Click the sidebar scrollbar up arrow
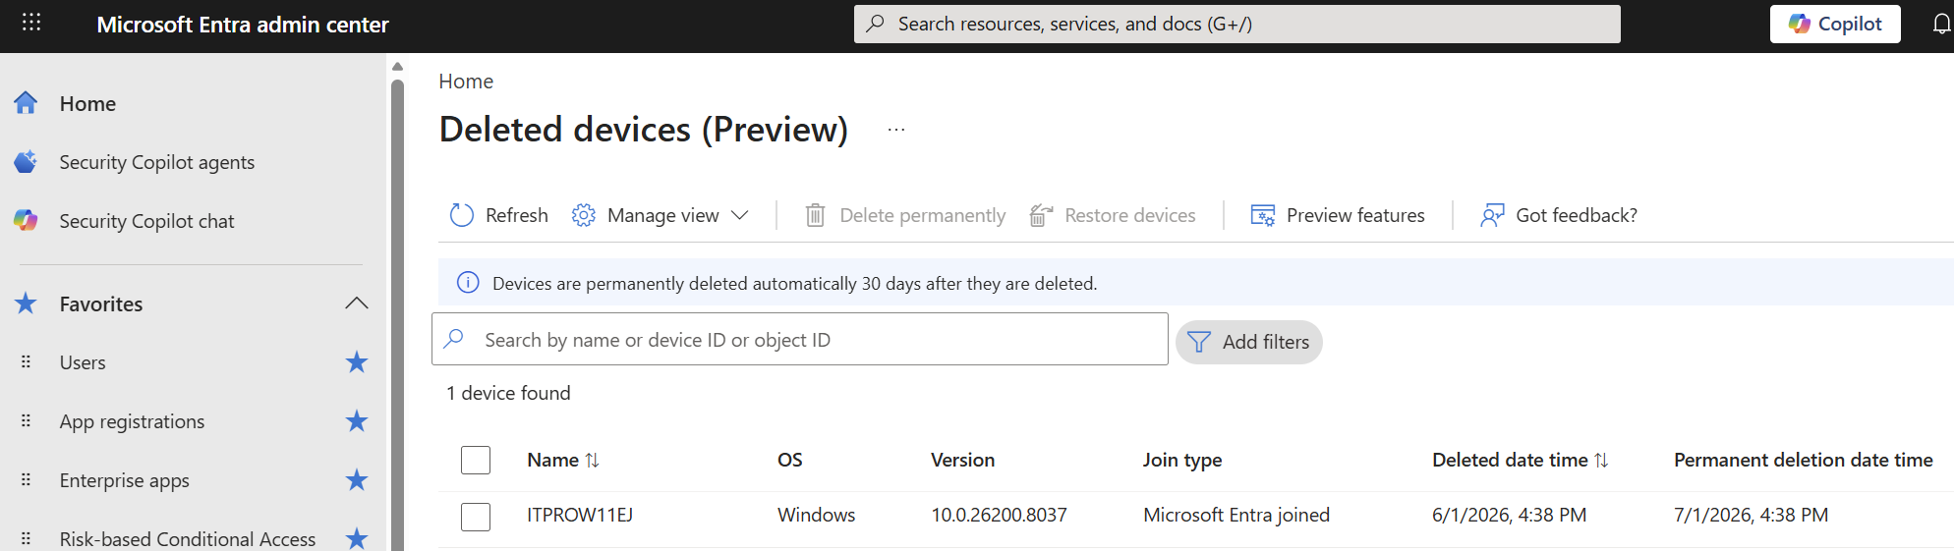 coord(397,67)
